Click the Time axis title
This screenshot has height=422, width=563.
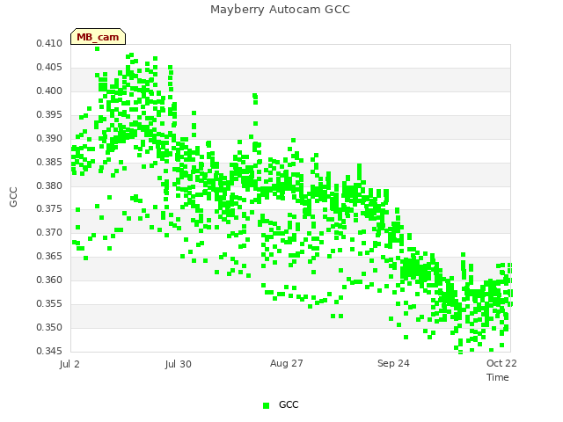498,377
